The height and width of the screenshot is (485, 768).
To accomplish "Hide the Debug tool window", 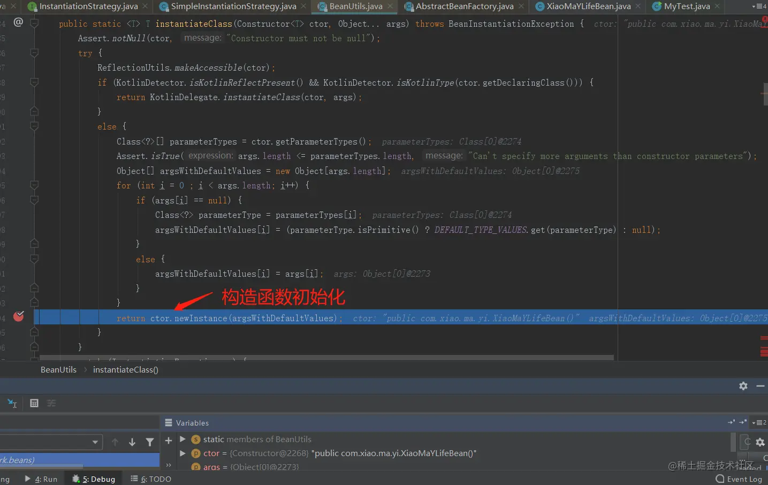I will pos(761,386).
